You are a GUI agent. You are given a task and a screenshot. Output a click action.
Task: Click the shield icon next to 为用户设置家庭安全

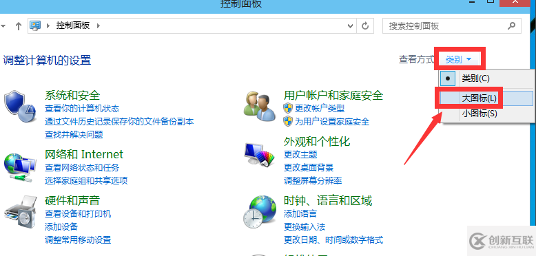(288, 121)
